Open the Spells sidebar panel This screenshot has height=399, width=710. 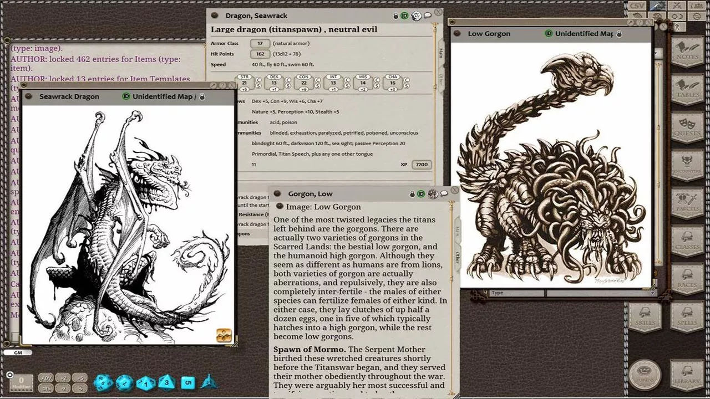tap(687, 318)
